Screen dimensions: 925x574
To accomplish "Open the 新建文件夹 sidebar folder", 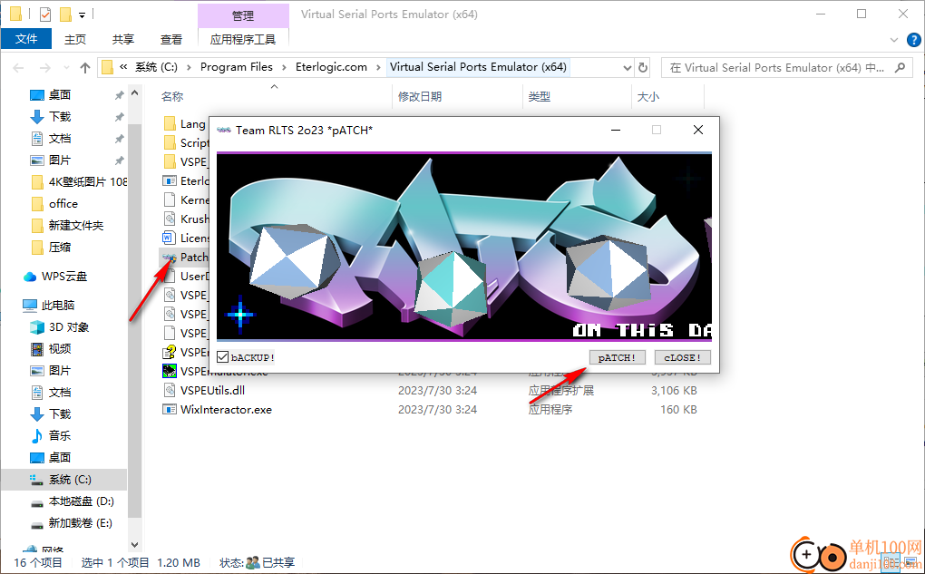I will click(75, 226).
